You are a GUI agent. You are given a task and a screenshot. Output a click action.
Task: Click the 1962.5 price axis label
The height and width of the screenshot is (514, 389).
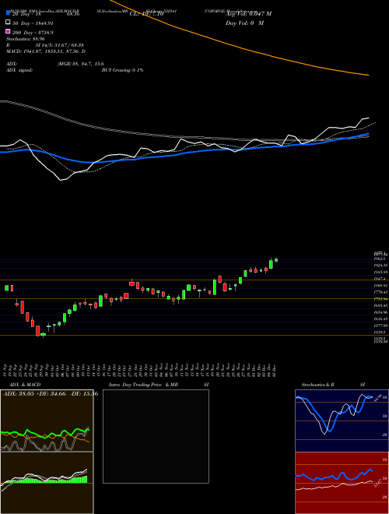pos(380,259)
